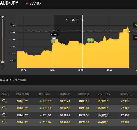Click the 取引原資産 column header
The height and width of the screenshot is (130, 137).
click(x=23, y=94)
